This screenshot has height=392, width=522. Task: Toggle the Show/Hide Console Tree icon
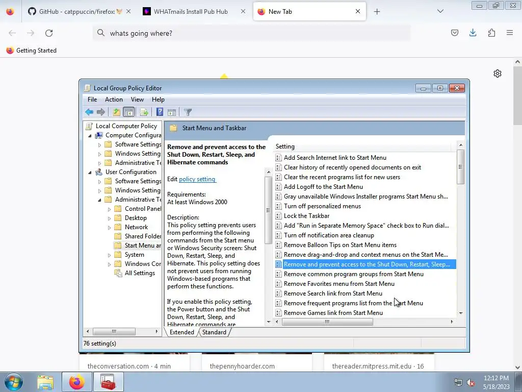[x=128, y=112]
